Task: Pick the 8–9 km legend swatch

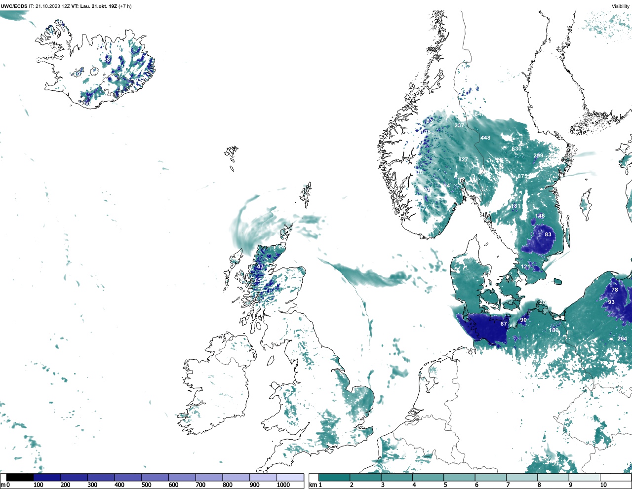Action: 553,477
